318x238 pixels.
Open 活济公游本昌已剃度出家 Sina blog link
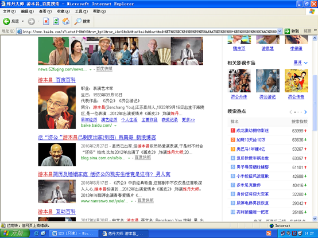[x=97, y=138]
